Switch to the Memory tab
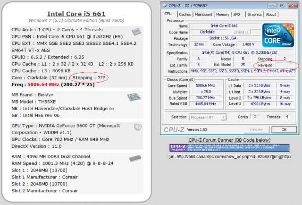This screenshot has height=205, width=302. click(223, 15)
